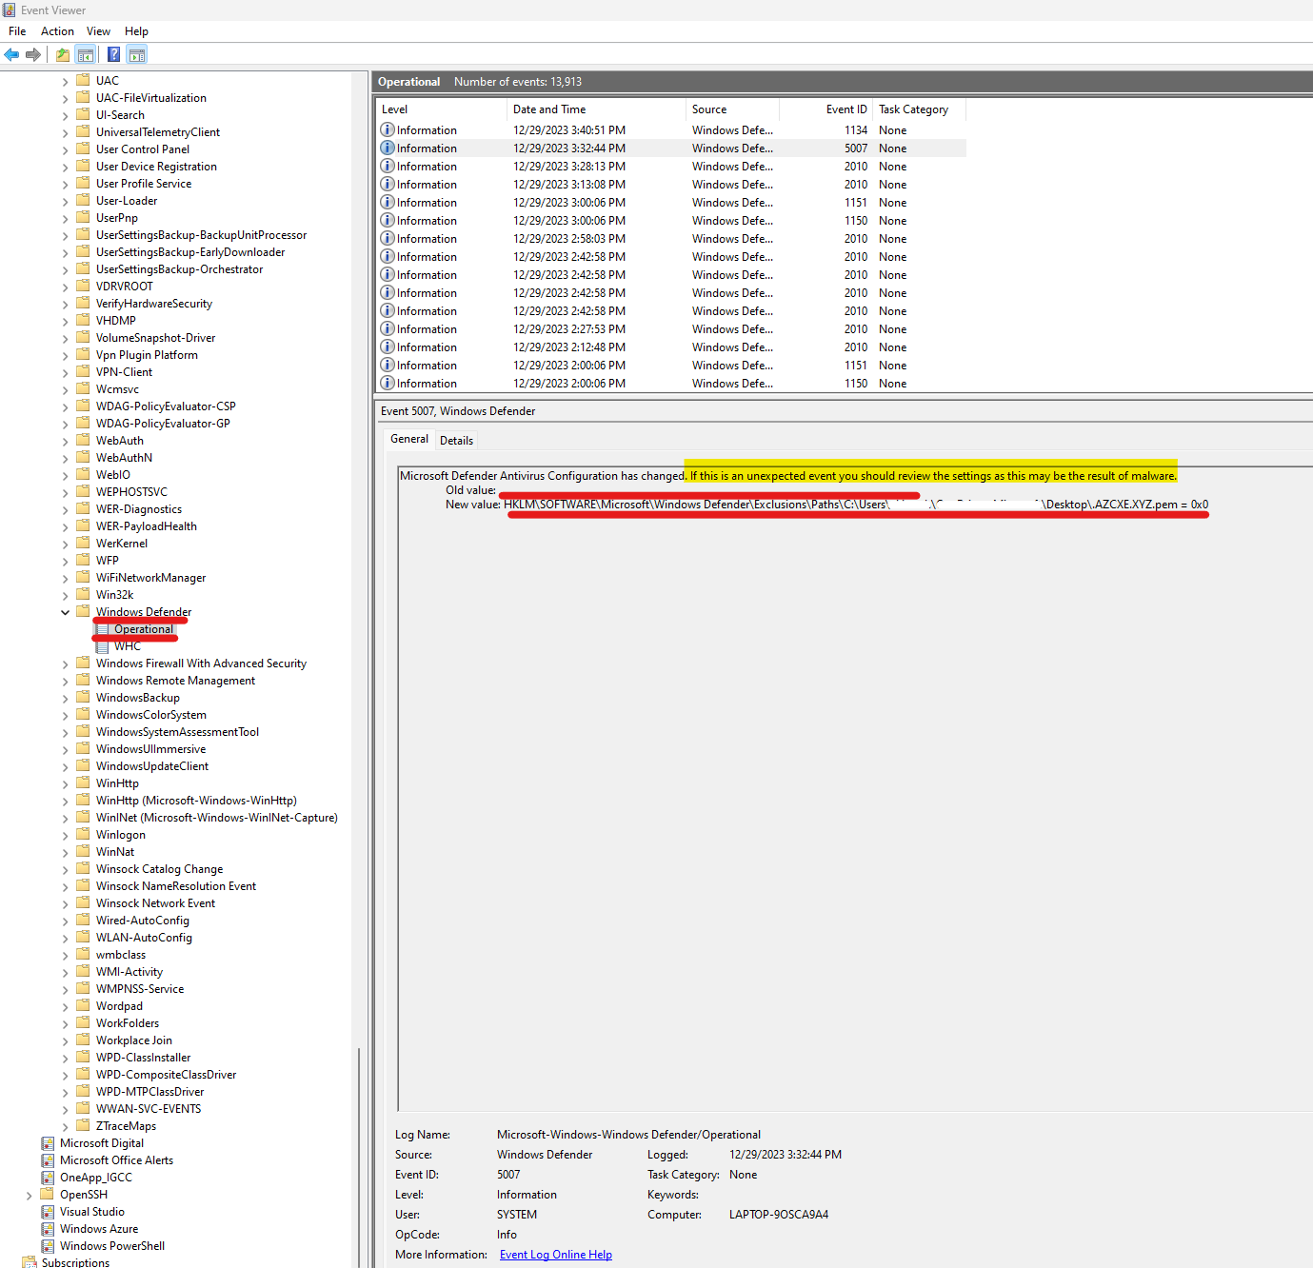This screenshot has width=1313, height=1268.
Task: Select Windows Remote Management in tree
Action: (x=175, y=681)
